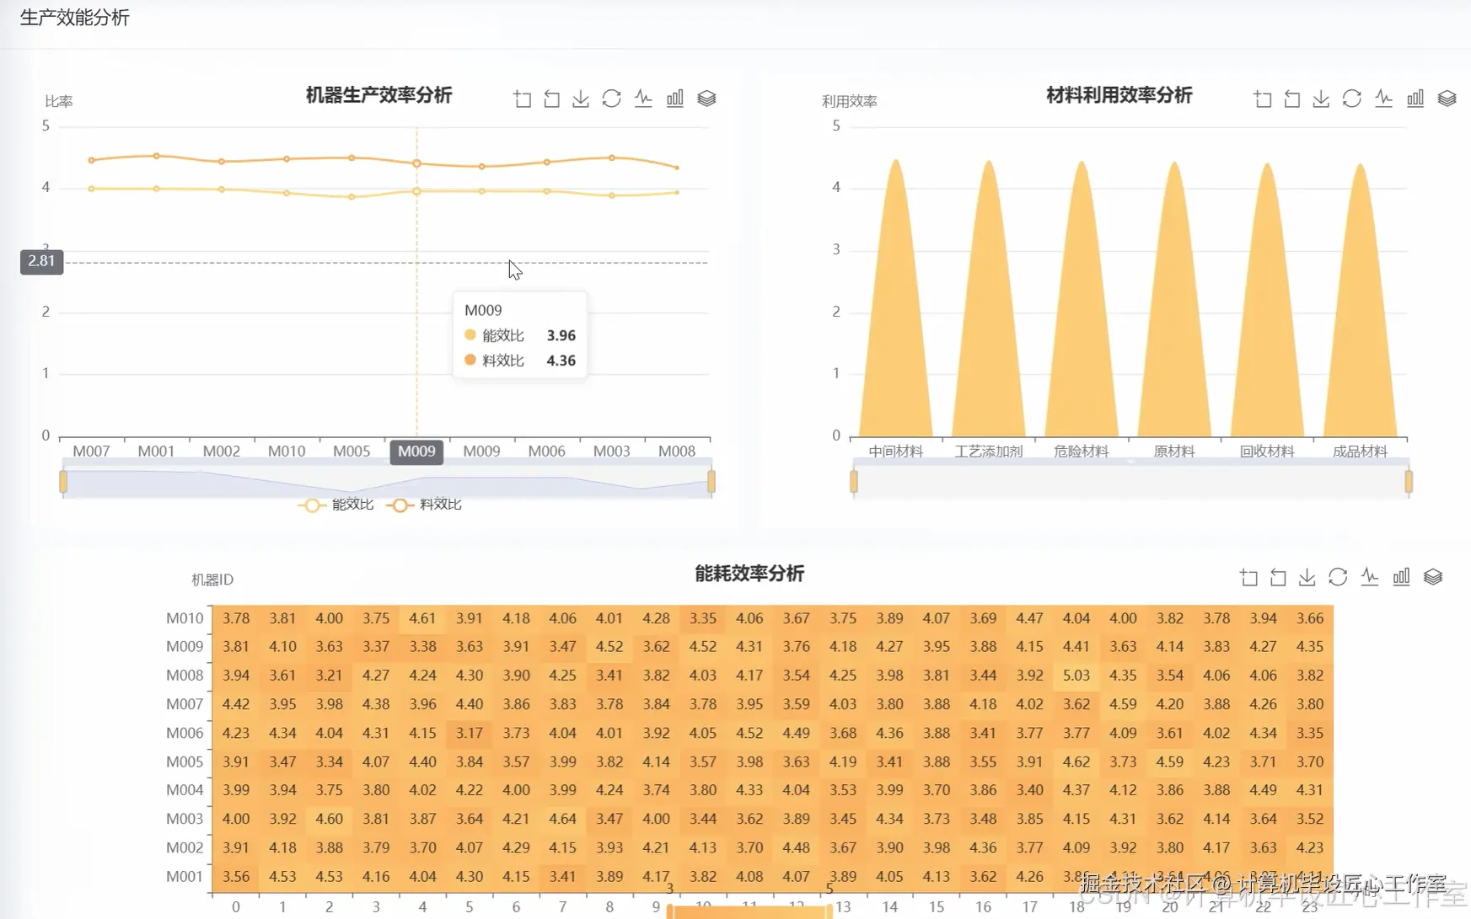Click right handle of material chart zoom slider

(1407, 483)
